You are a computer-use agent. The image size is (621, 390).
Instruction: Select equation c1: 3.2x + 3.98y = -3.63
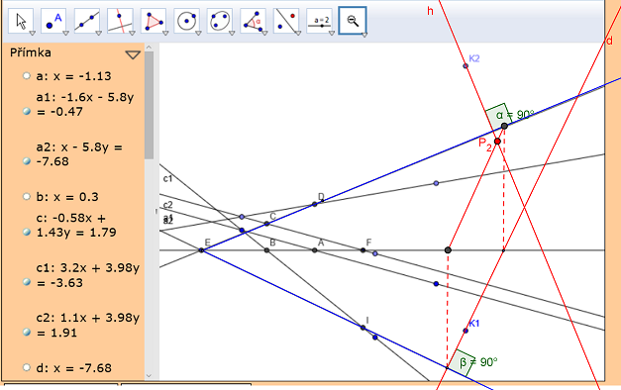[87, 275]
